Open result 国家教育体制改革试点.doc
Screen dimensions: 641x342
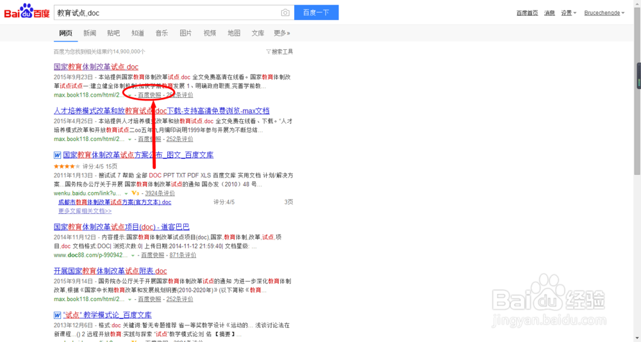(x=96, y=67)
